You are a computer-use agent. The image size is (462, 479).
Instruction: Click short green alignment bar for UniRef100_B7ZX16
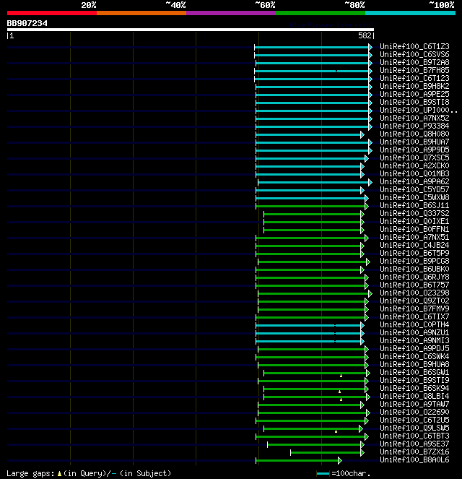pos(326,452)
